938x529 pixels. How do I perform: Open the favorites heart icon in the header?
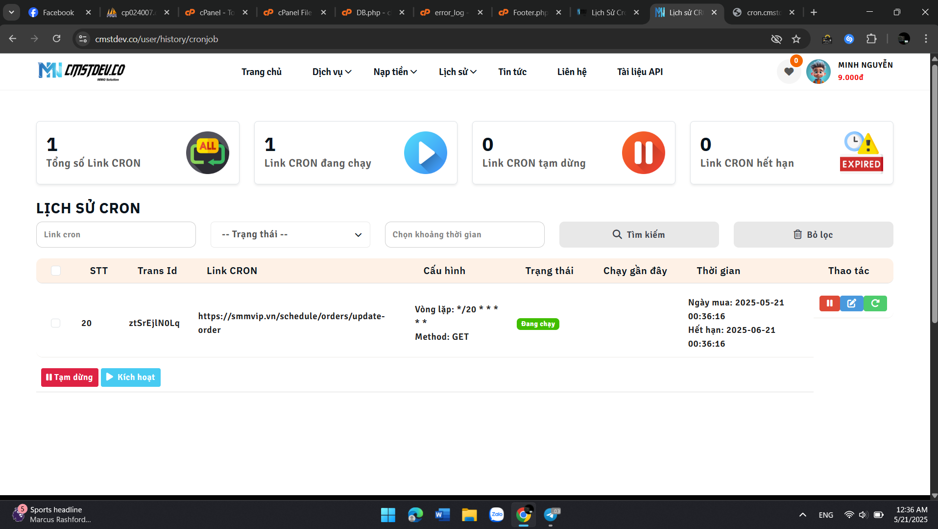(789, 72)
